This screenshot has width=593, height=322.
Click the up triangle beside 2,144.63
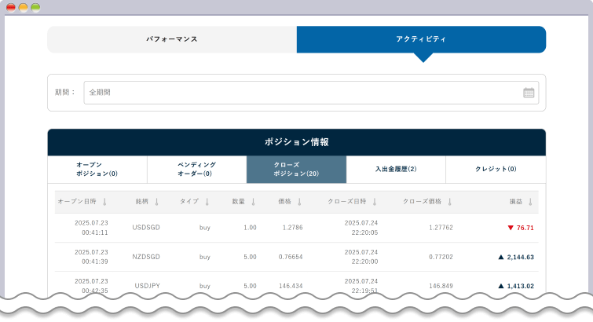pos(501,257)
